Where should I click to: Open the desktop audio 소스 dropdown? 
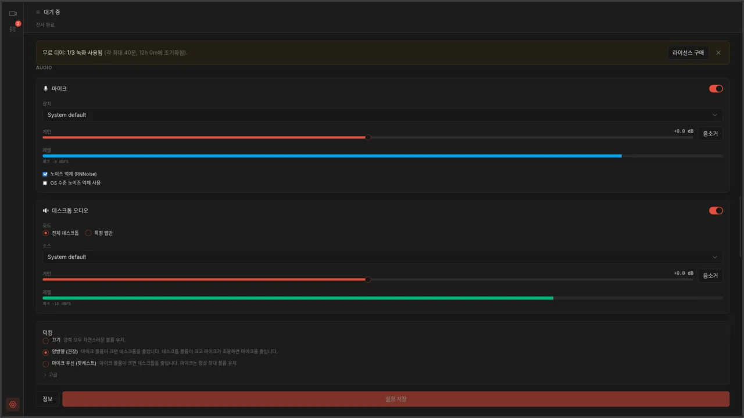click(x=382, y=257)
